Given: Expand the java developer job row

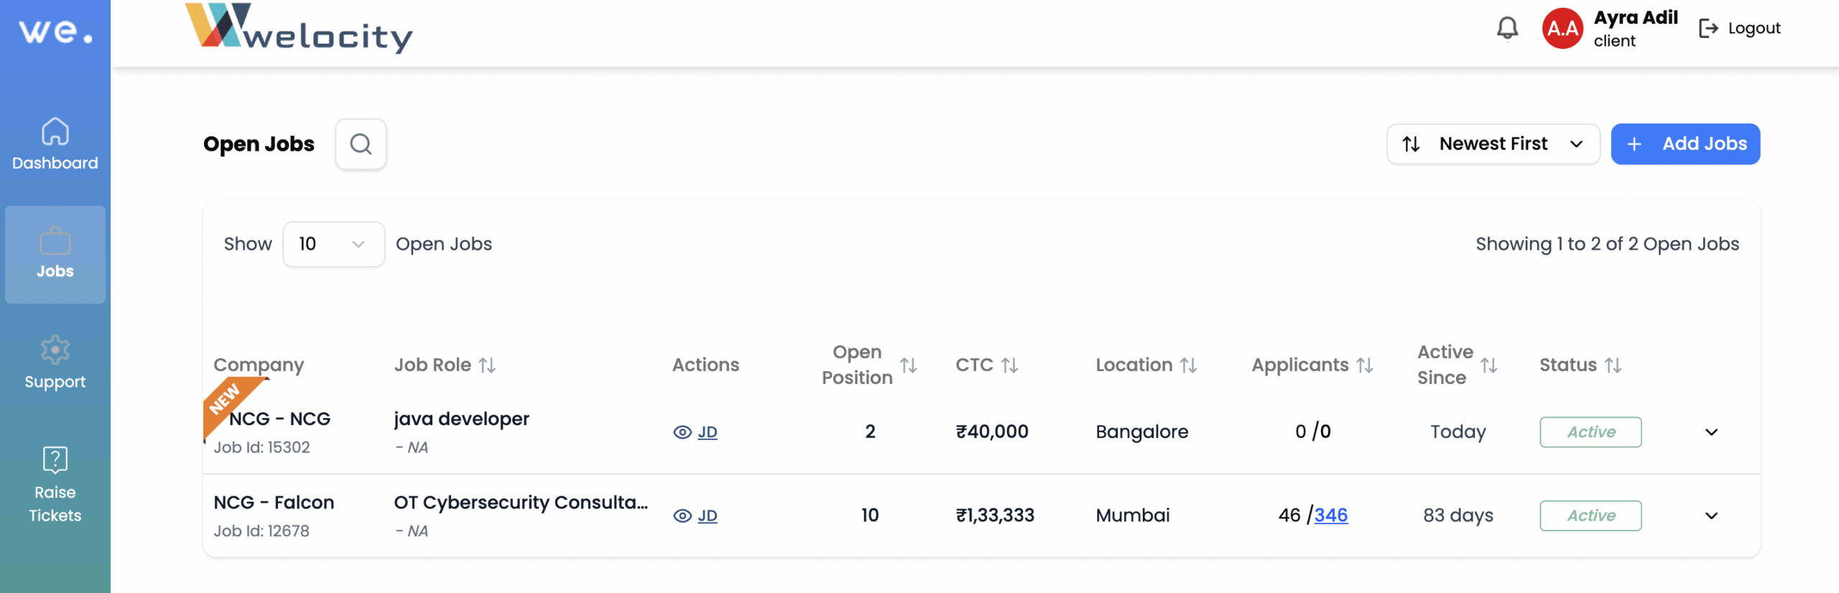Looking at the screenshot, I should [1711, 432].
